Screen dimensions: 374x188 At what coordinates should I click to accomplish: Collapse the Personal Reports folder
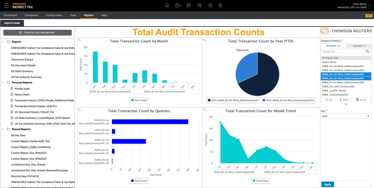click(x=3, y=82)
